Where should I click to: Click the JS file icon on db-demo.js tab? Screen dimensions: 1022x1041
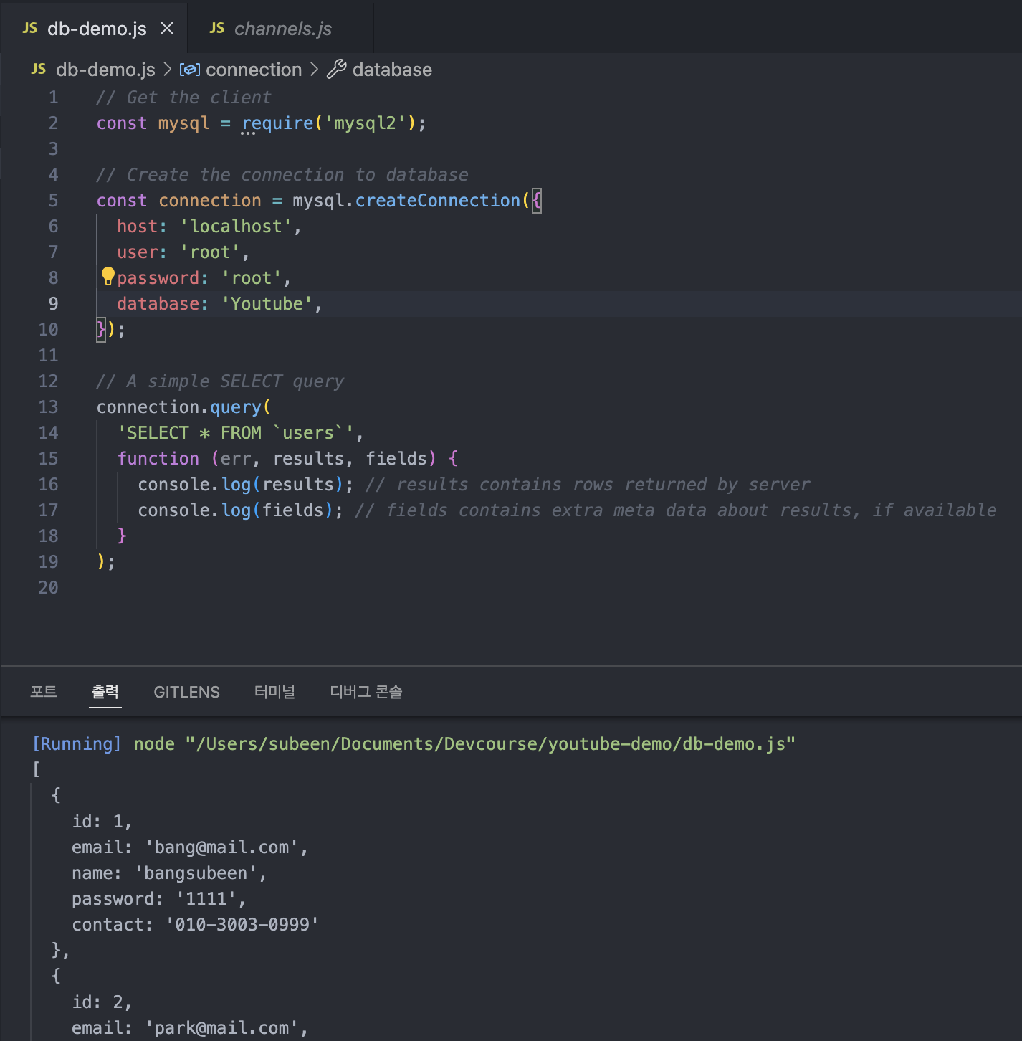(30, 28)
